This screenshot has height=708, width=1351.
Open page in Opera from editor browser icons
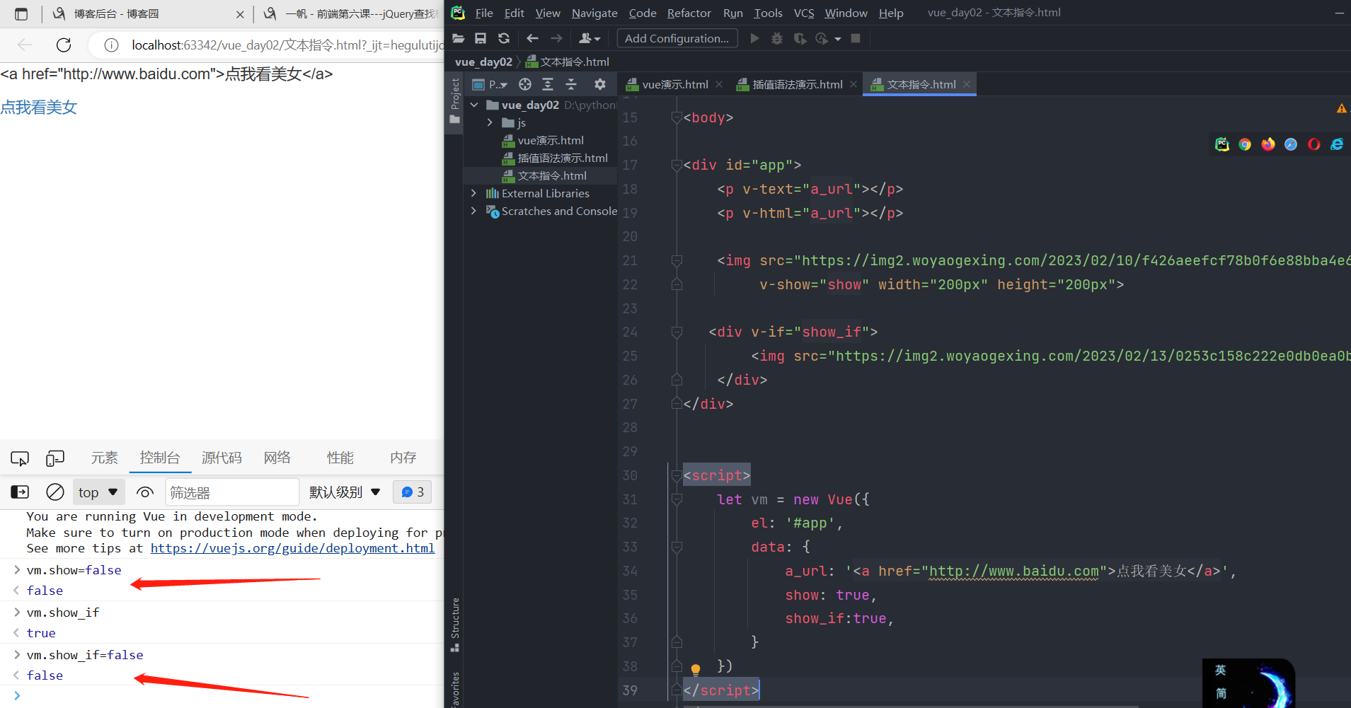[1314, 144]
